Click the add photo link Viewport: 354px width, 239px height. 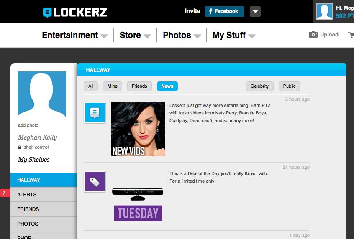pyautogui.click(x=28, y=125)
